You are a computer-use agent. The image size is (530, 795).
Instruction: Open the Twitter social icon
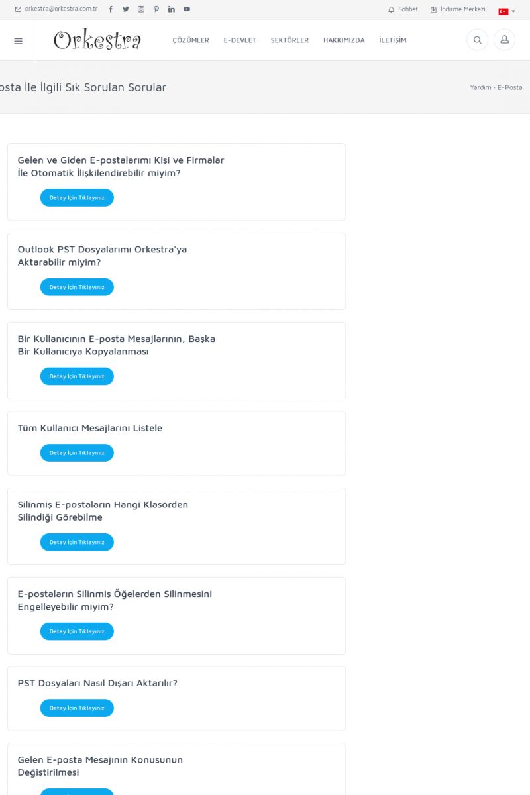tap(126, 9)
